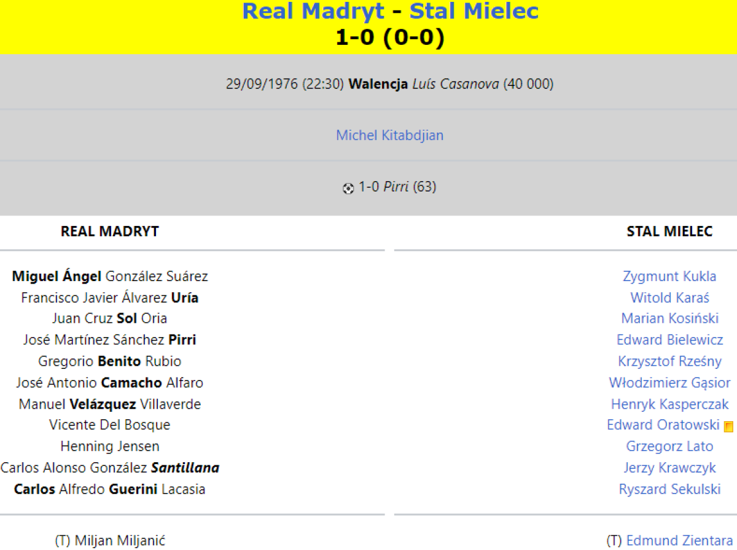Click the Grzegorz Lato link
The image size is (737, 550).
pos(669,446)
